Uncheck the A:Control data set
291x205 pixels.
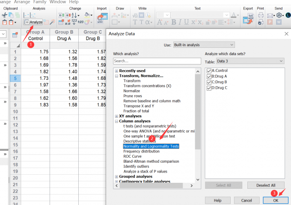(x=209, y=70)
